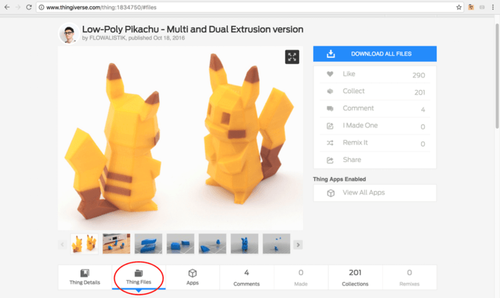The width and height of the screenshot is (500, 298).
Task: Click the I Made One label
Action: [x=360, y=125]
